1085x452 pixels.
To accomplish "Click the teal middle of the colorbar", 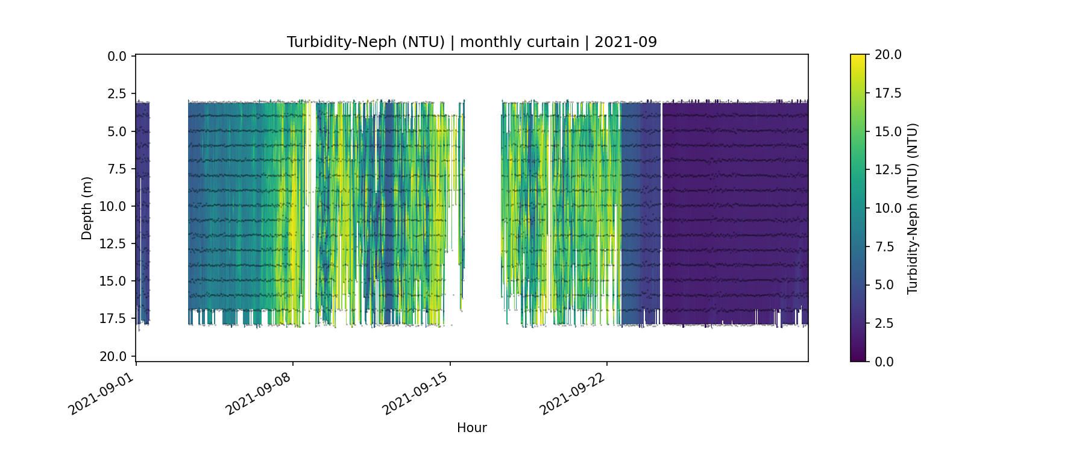I will click(858, 208).
